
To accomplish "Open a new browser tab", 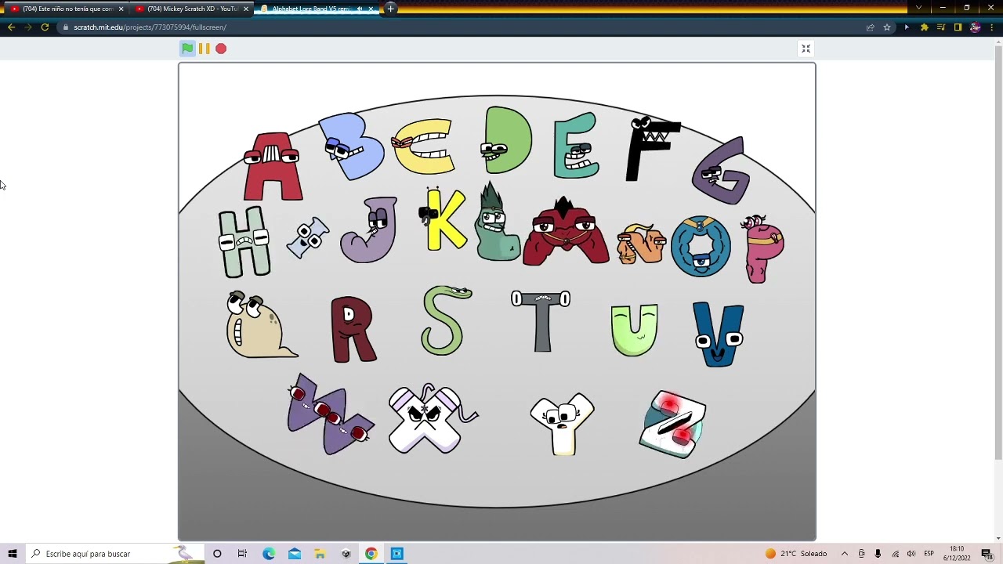I will click(x=390, y=9).
